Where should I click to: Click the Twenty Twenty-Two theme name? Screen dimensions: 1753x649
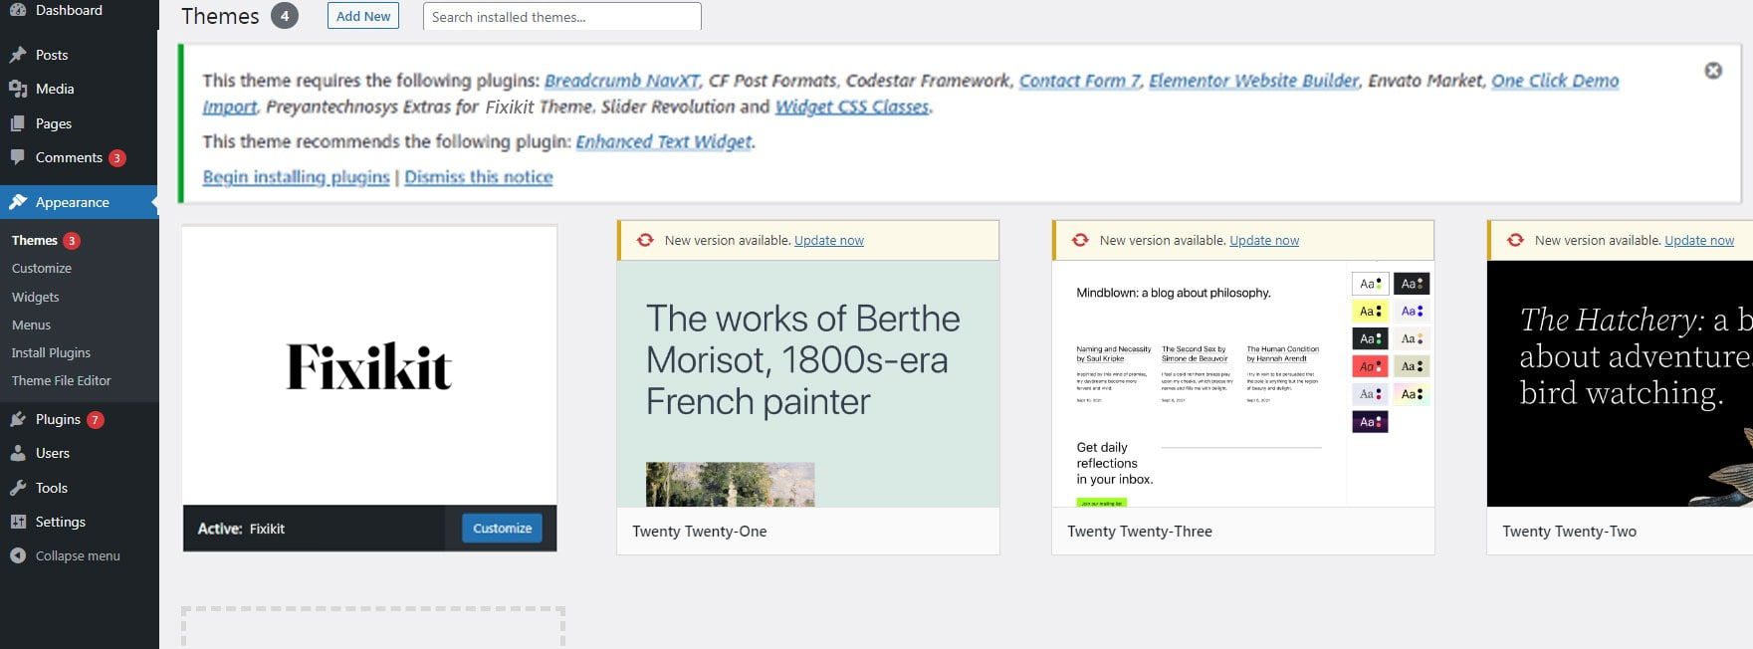(1569, 532)
